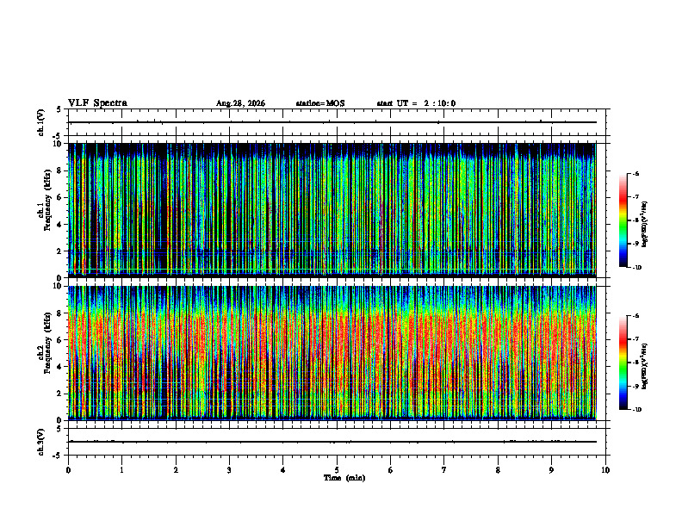Click the start UT time label
Image resolution: width=682 pixels, height=527 pixels.
pyautogui.click(x=416, y=103)
